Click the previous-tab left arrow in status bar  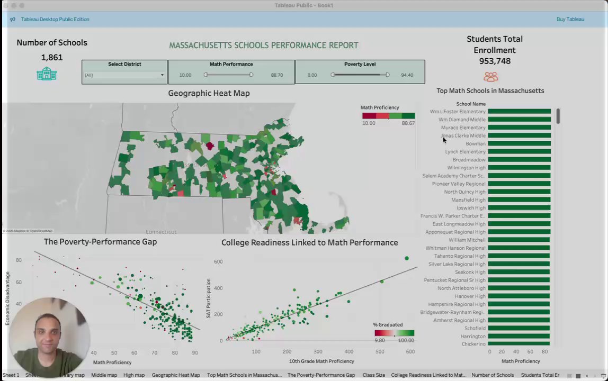pos(587,376)
